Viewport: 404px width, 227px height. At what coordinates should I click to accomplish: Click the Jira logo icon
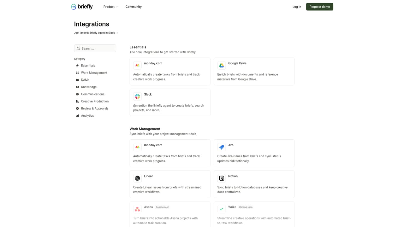pos(222,147)
